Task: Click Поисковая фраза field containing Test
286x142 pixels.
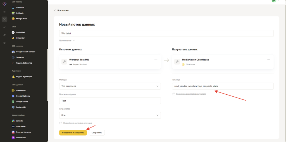Action: (110, 101)
